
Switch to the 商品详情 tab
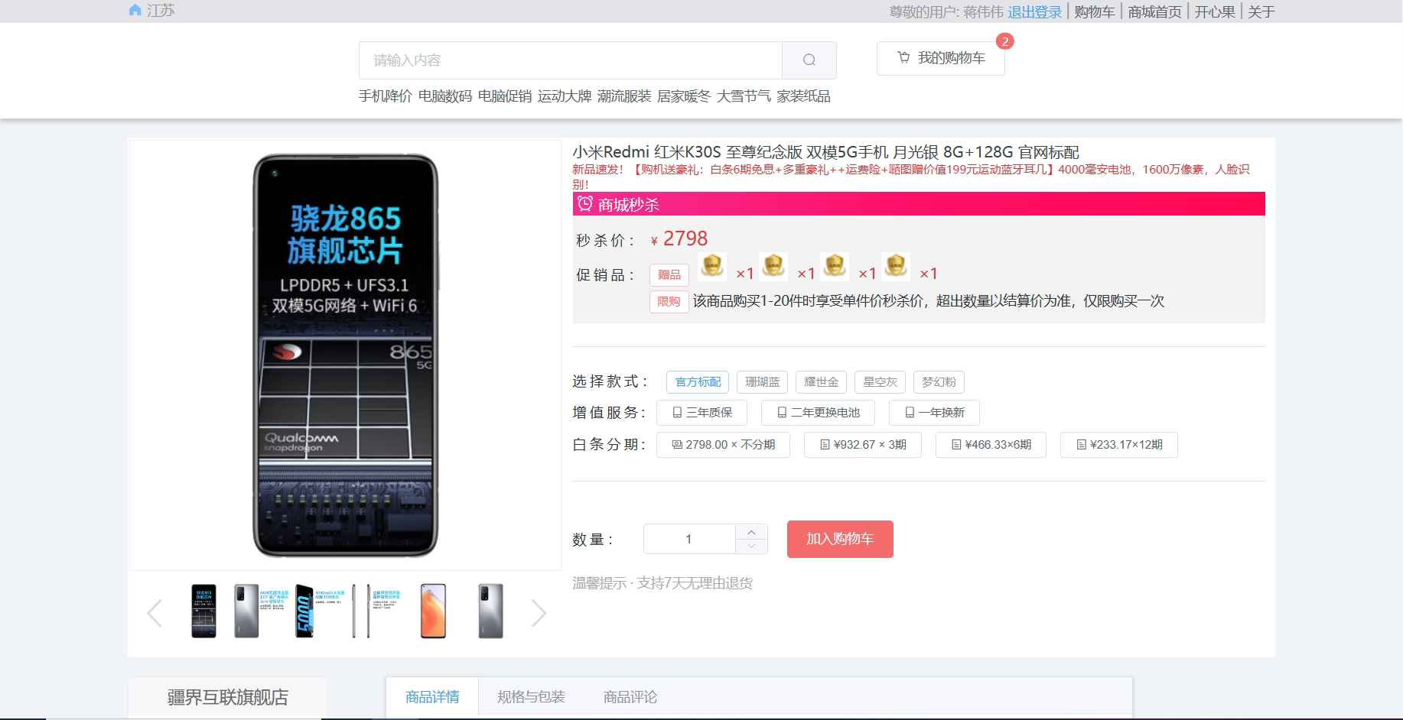[x=432, y=697]
